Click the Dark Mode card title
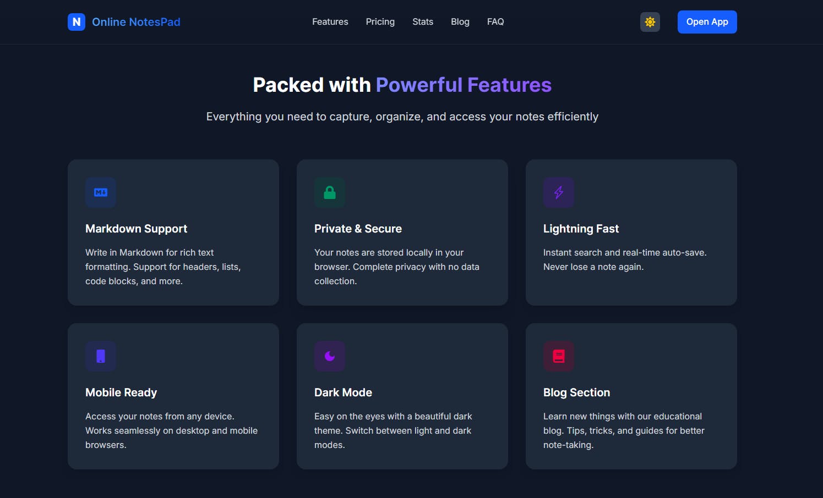This screenshot has width=823, height=498. point(343,392)
